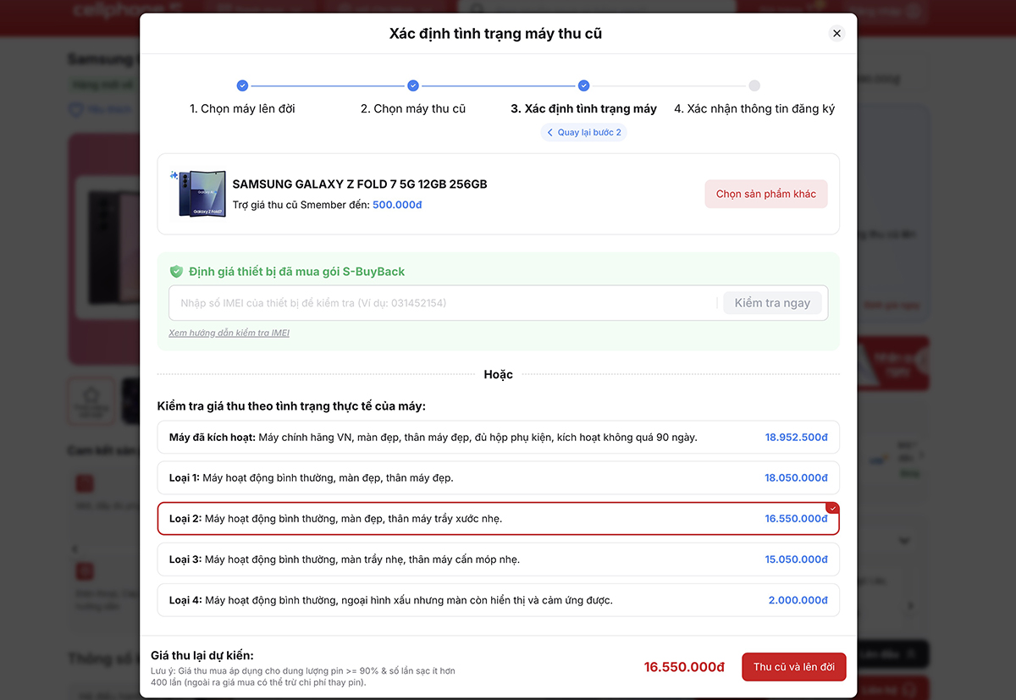Click step 4 grey circle indicator
Viewport: 1016px width, 700px height.
click(x=754, y=85)
